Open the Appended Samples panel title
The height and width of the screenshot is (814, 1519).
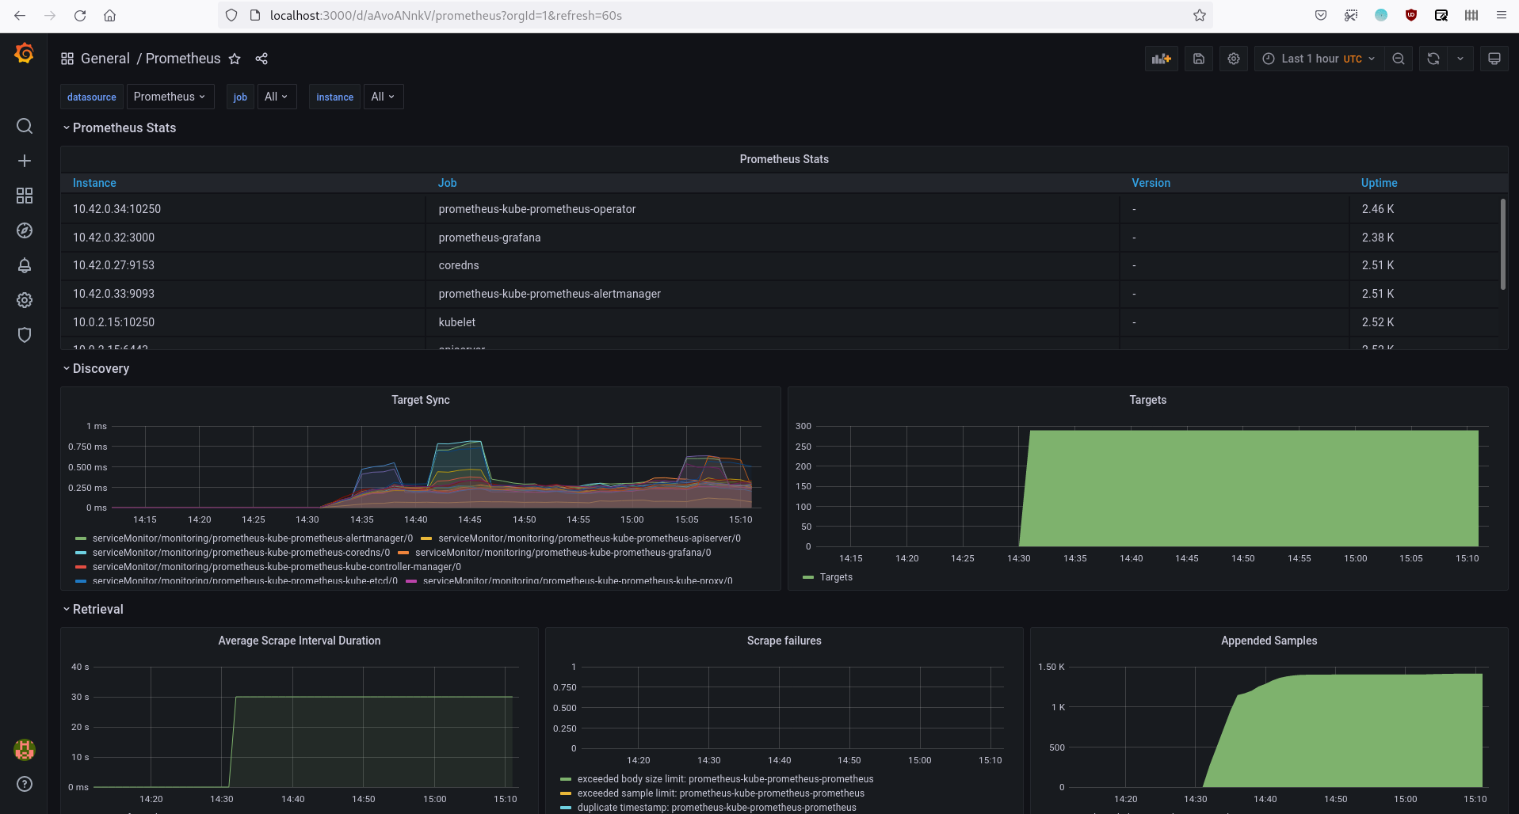coord(1269,641)
